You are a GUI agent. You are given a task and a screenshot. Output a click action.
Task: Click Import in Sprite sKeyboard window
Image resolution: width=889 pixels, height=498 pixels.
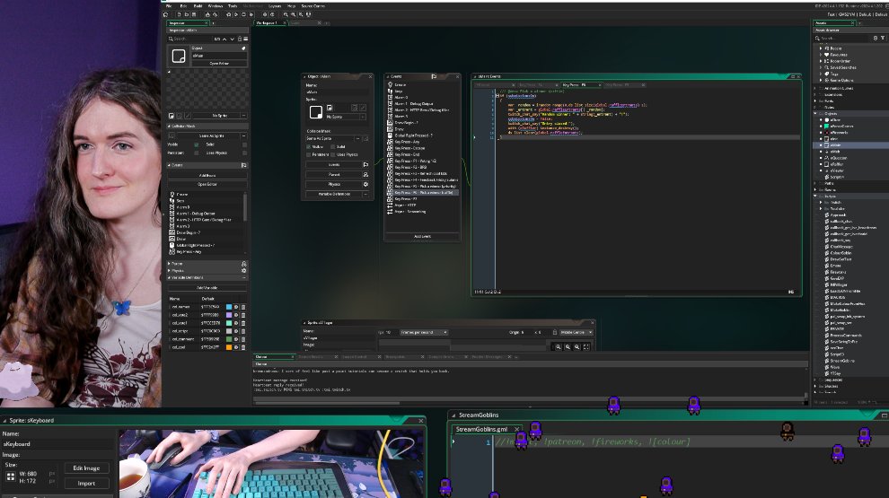click(x=86, y=484)
